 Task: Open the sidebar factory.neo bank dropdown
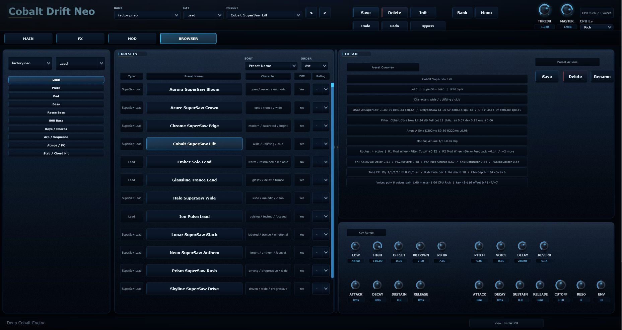click(x=30, y=63)
